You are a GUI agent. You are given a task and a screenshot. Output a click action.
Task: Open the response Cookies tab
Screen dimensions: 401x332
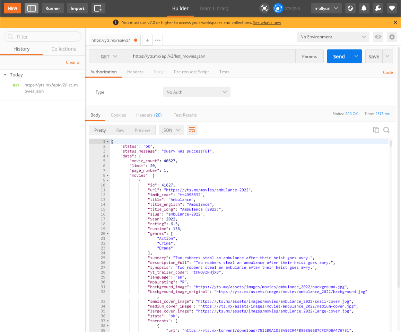coord(118,115)
